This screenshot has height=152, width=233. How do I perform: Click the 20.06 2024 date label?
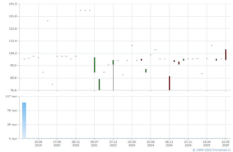click(x=151, y=143)
